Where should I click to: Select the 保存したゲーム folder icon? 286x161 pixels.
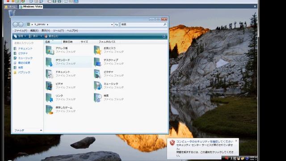pyautogui.click(x=50, y=109)
